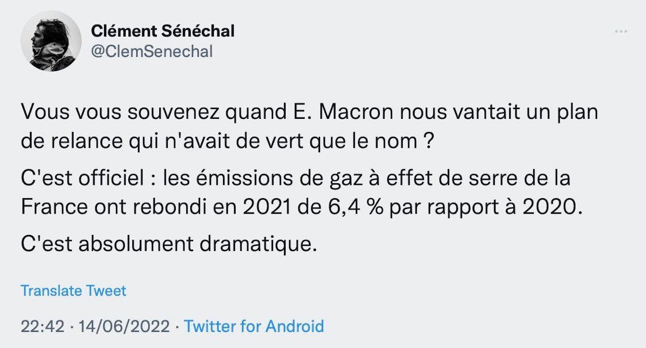
Task: Open the three-dot more options menu
Action: pos(621,32)
